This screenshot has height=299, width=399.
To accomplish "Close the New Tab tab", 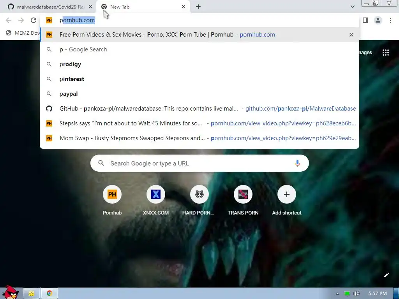I will click(x=184, y=7).
